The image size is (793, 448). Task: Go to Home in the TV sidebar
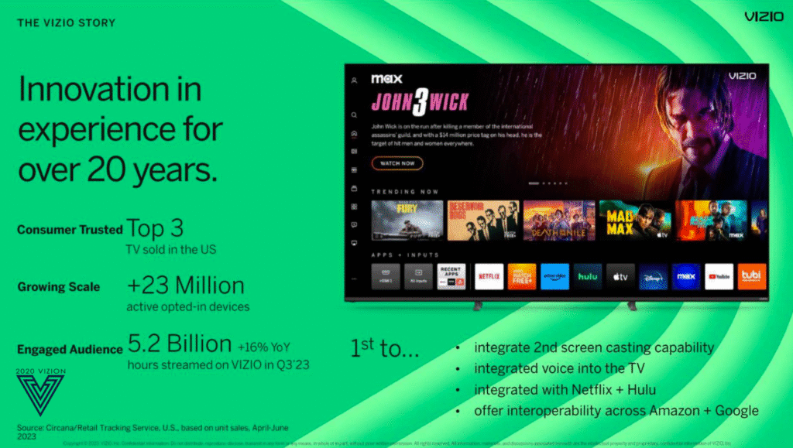click(354, 133)
